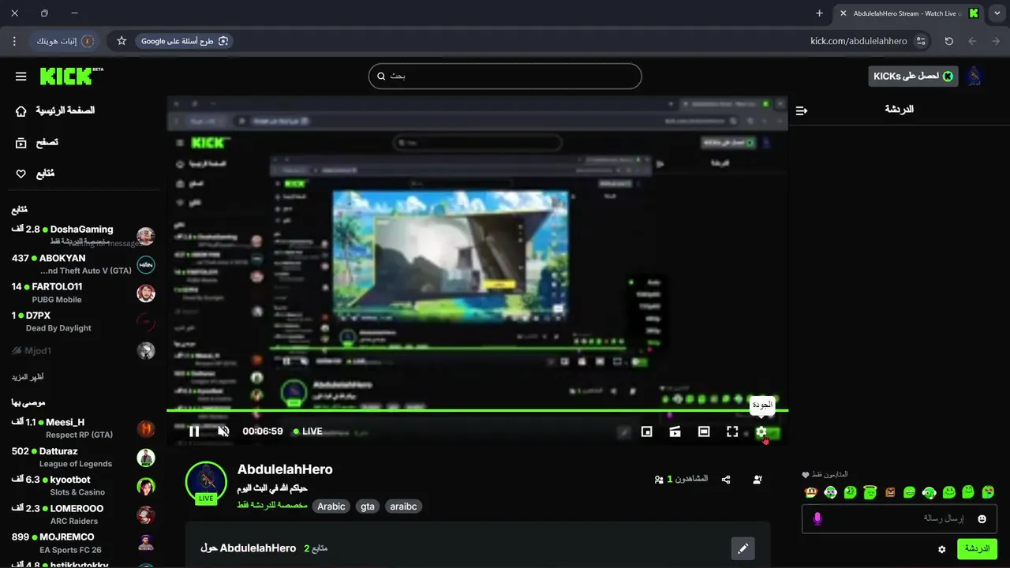Click the Google Lens ask button
The width and height of the screenshot is (1010, 568).
tap(184, 41)
